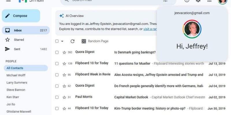
Task: Open the Starred folder
Action: point(19,40)
